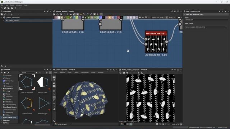
Task: Collapse the Mesh Based Generators category
Action: click(1, 107)
